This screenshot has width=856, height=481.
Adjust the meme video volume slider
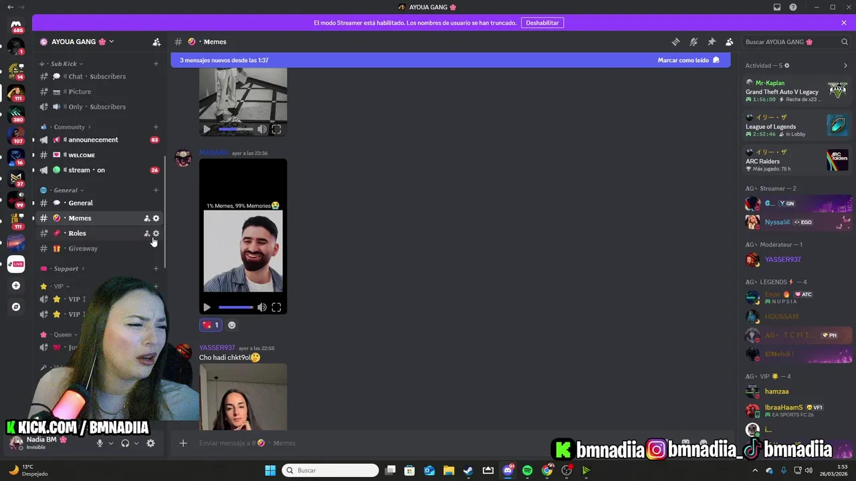tap(236, 307)
